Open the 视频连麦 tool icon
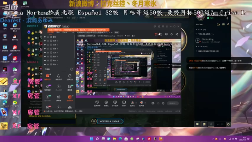The width and height of the screenshot is (252, 142). pyautogui.click(x=48, y=88)
